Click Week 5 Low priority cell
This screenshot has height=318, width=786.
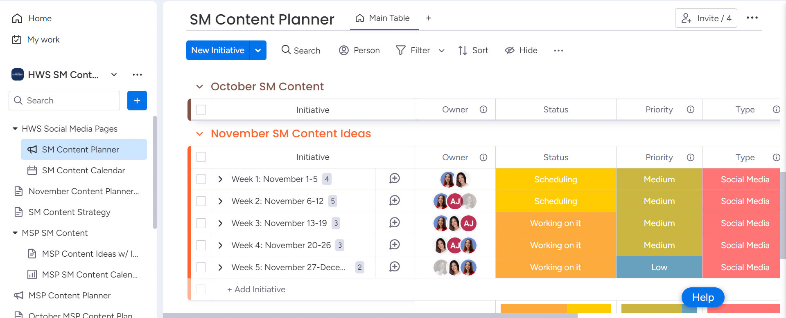click(x=659, y=267)
